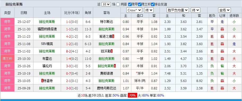Click the 比分(半场) column header
Screen dimensions: 242x101
pos(72,13)
